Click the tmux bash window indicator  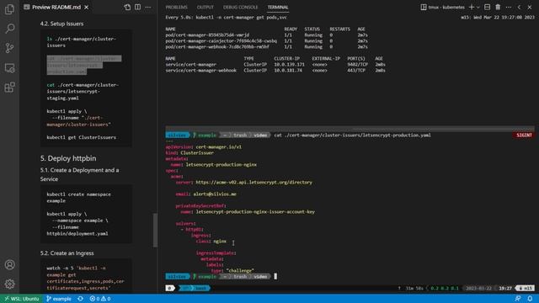(x=195, y=288)
